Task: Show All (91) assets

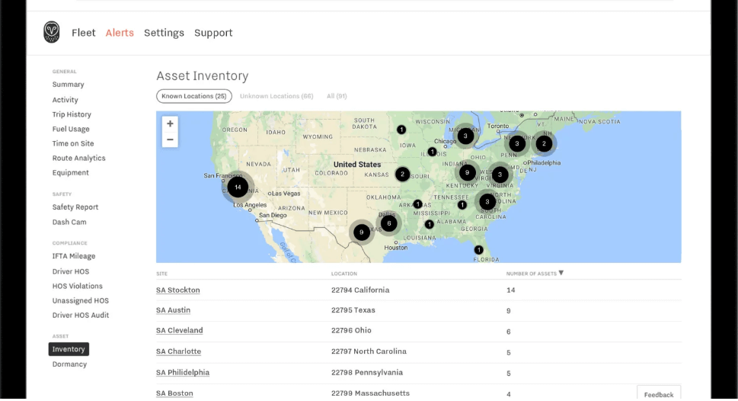Action: [337, 96]
